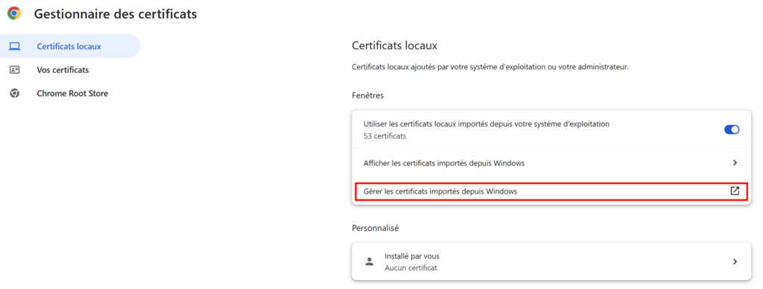
Task: Click the laptop icon beside Certificats locaux
Action: [x=15, y=47]
